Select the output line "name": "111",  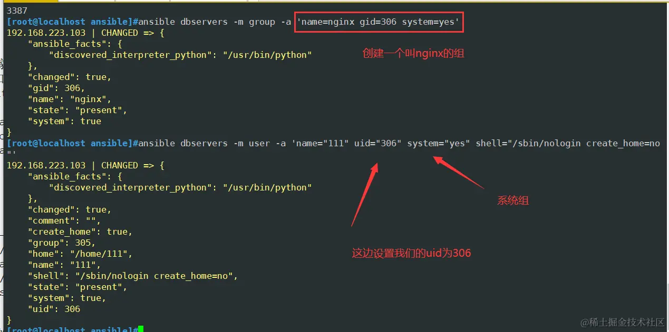pyautogui.click(x=64, y=265)
